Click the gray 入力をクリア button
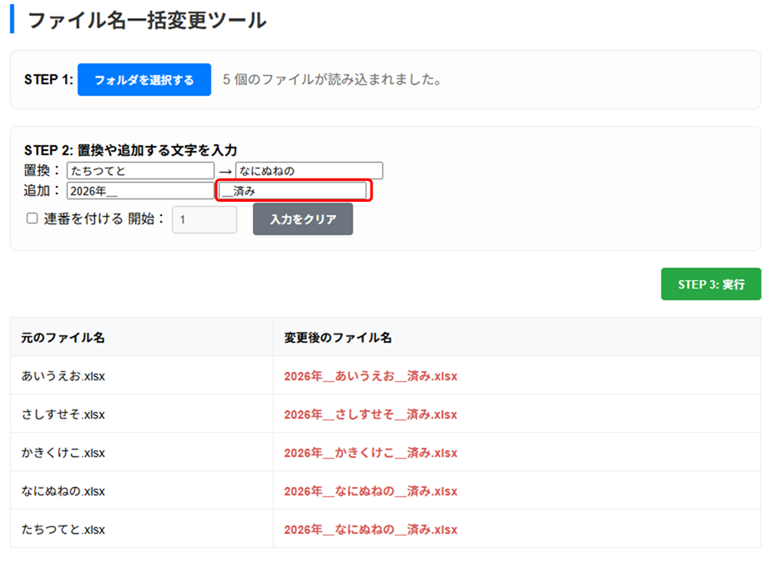 (302, 219)
